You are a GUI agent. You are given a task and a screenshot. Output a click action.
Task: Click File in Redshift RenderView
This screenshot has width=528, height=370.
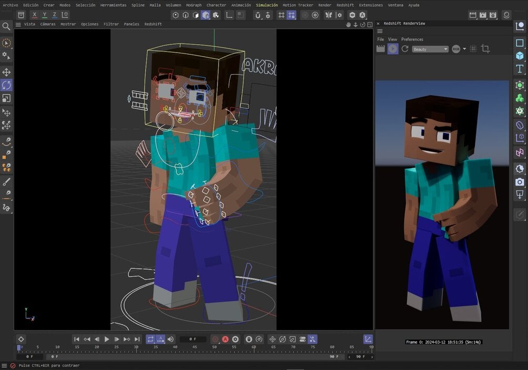[380, 39]
